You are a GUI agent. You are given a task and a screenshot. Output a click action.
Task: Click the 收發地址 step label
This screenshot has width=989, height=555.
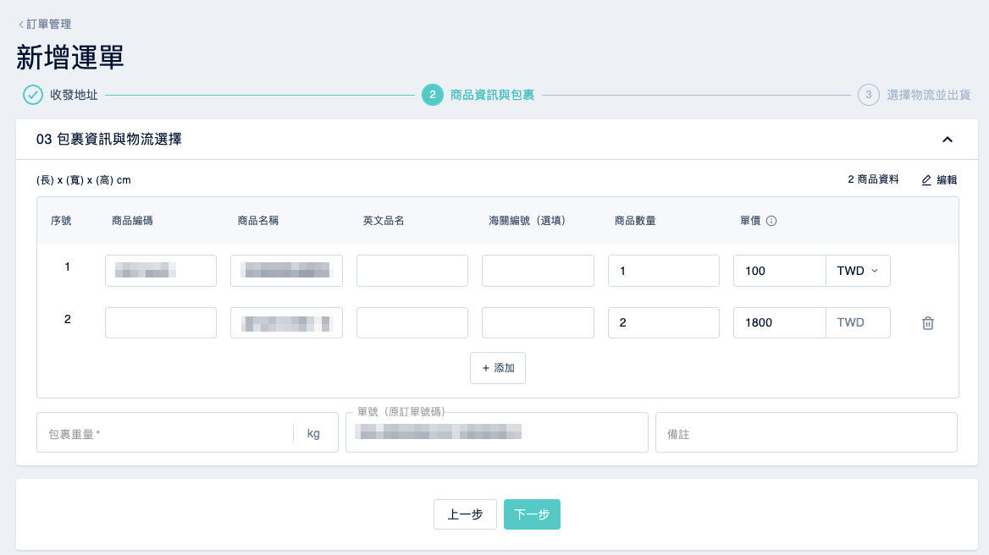[x=74, y=95]
